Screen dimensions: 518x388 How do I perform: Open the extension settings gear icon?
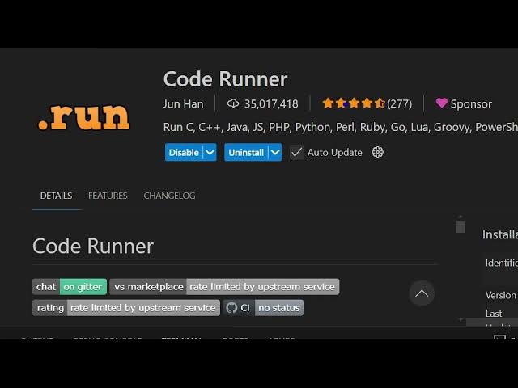(x=377, y=152)
